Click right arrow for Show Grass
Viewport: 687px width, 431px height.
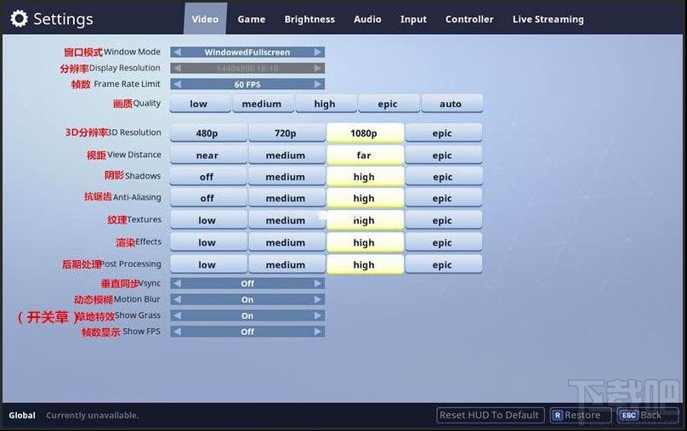(318, 315)
